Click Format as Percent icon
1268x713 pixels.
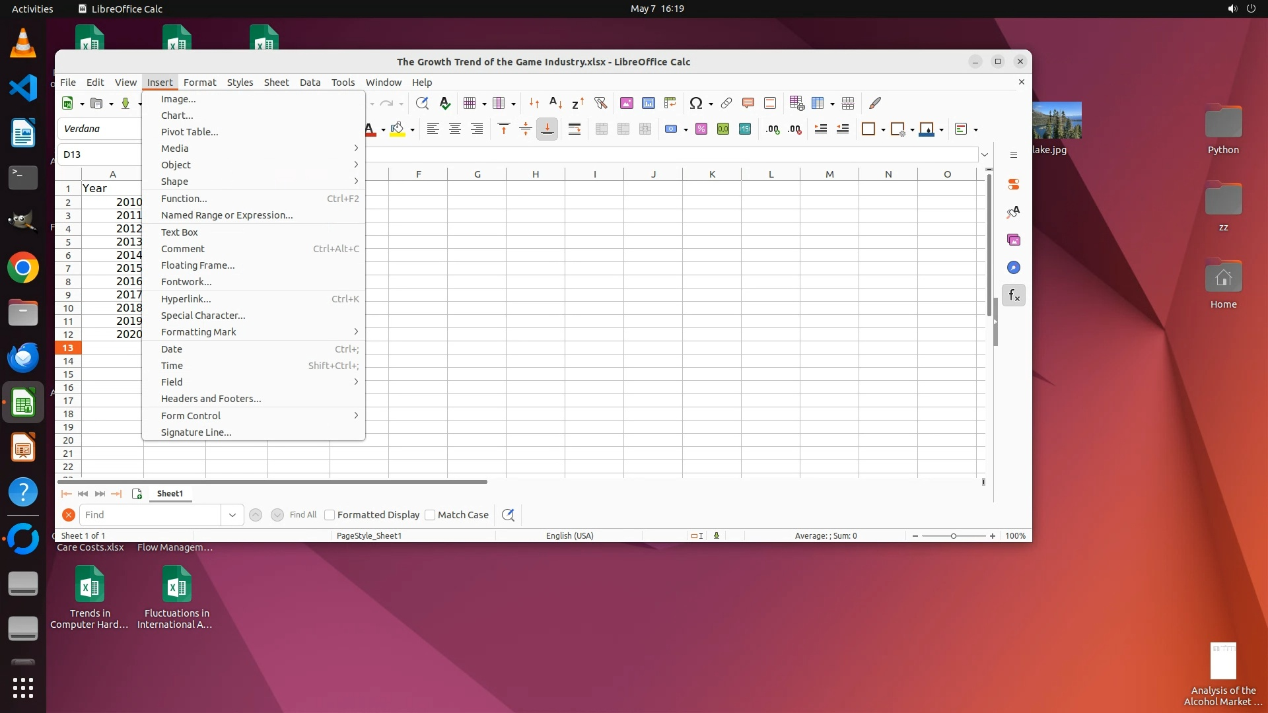coord(701,129)
